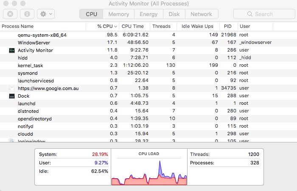
Task: Select the qemu-system-x86_64 process row
Action: click(x=148, y=35)
